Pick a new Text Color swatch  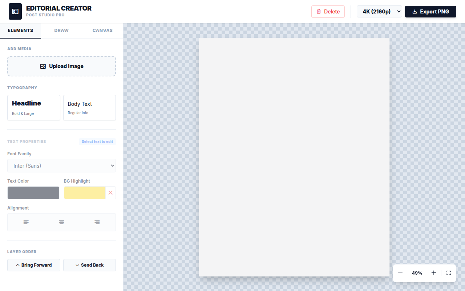[x=33, y=193]
